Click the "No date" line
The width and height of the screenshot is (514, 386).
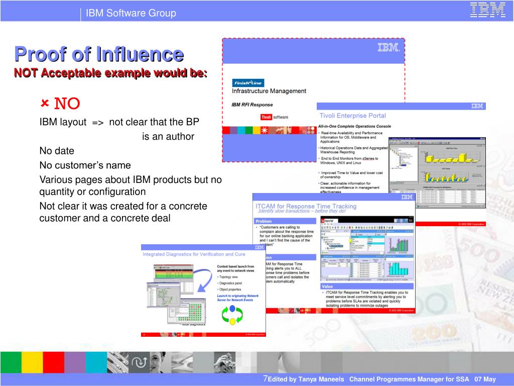(57, 151)
